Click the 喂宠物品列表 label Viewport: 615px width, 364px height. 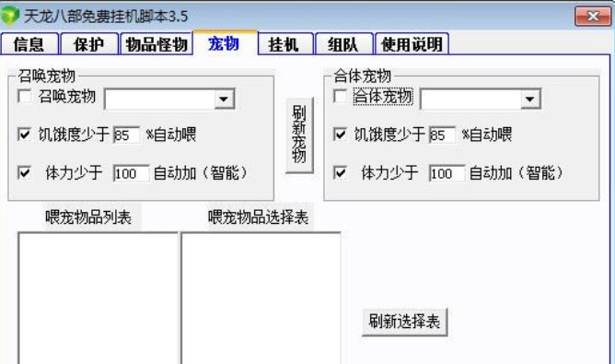88,217
